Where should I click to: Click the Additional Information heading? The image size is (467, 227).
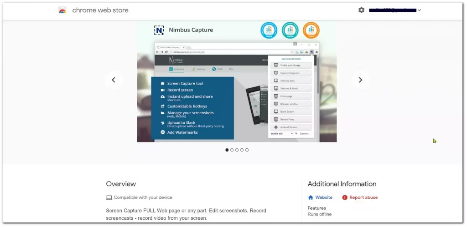342,184
